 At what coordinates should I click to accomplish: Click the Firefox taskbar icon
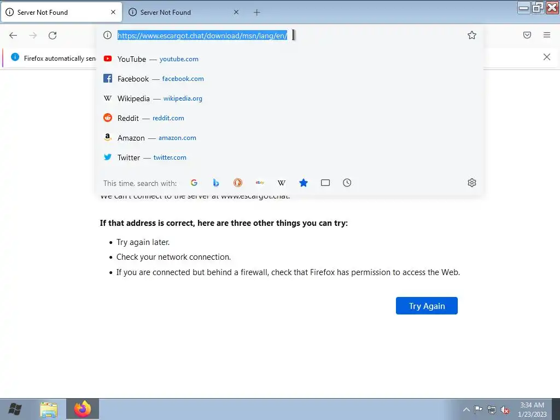point(83,409)
